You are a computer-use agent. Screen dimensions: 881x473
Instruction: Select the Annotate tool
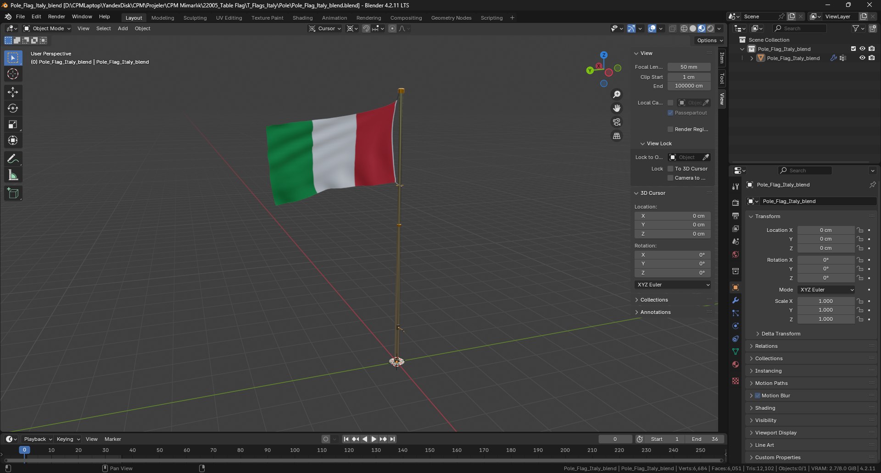click(13, 159)
